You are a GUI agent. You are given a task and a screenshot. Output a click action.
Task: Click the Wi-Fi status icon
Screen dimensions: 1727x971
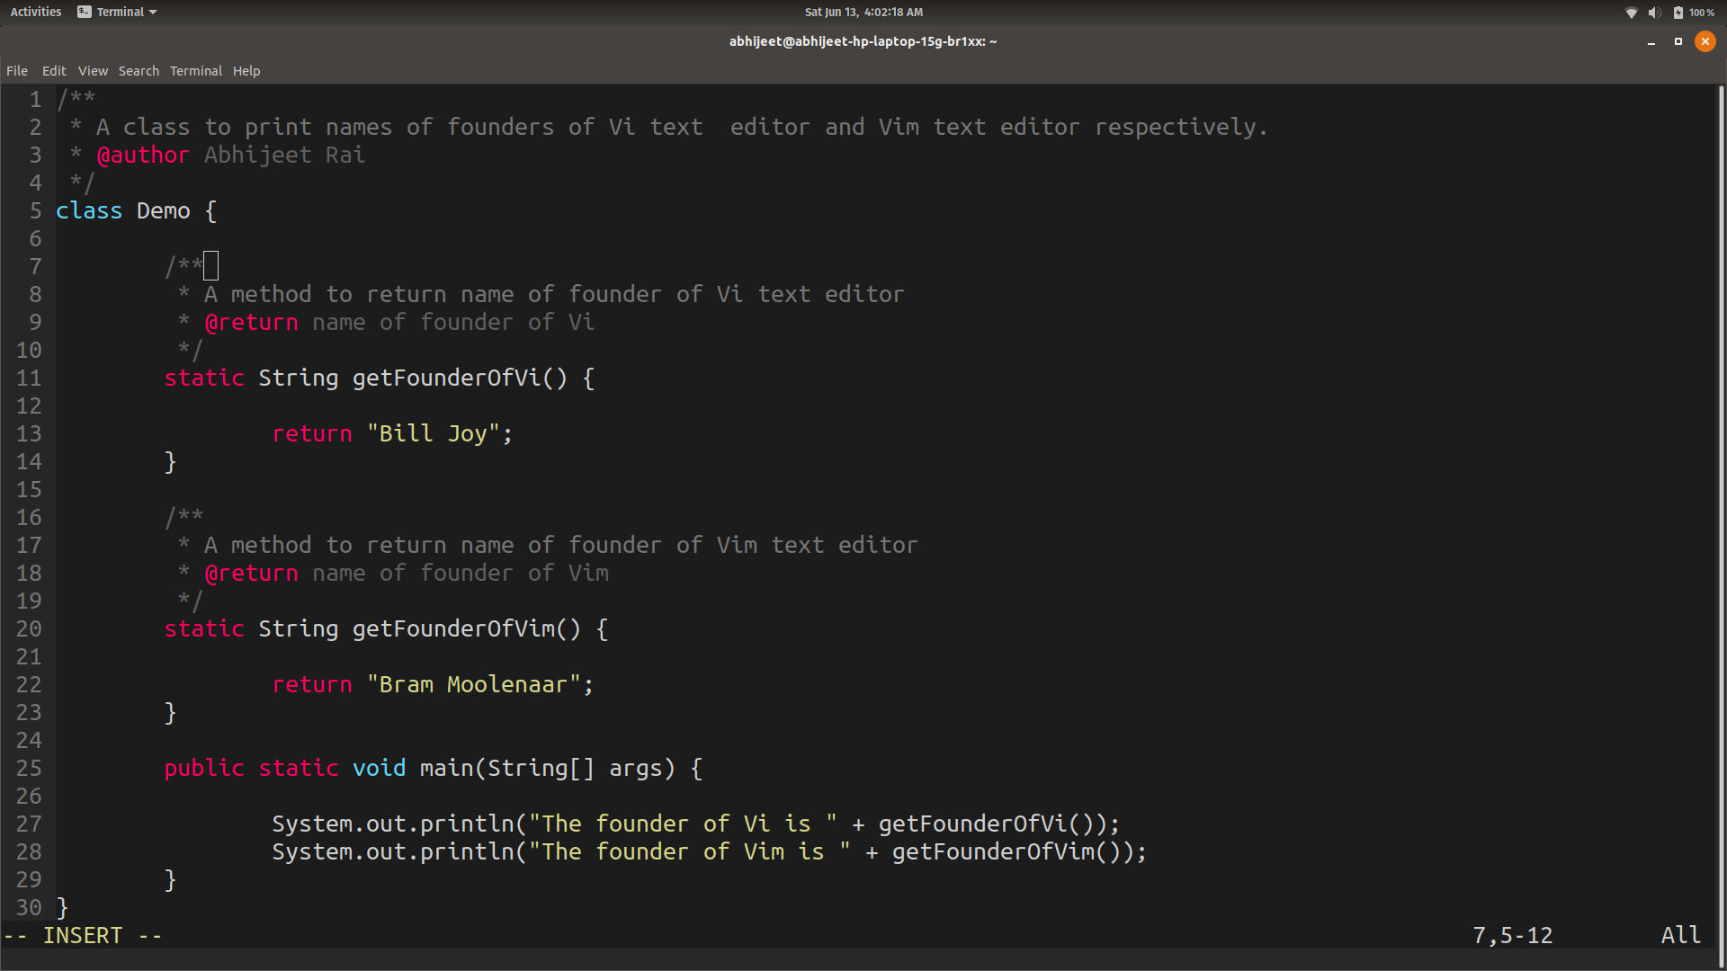(x=1632, y=13)
